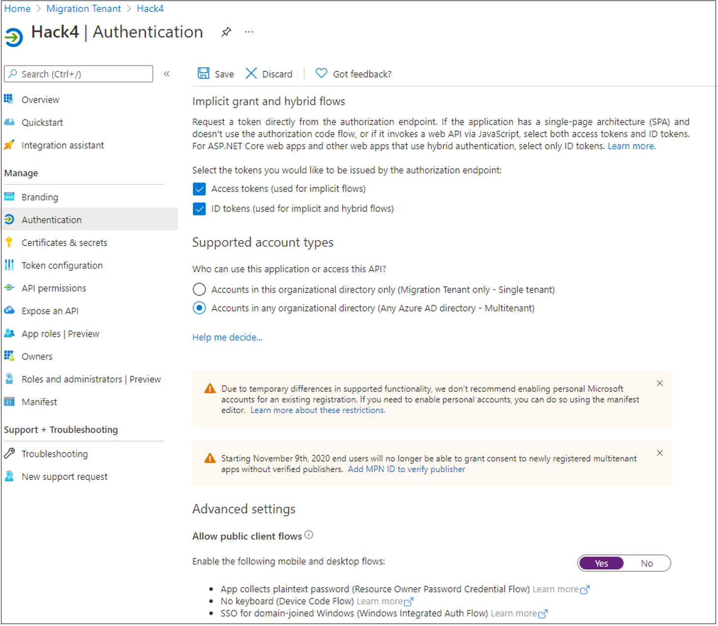718x626 pixels.
Task: Click Add MPN ID to verify publisher link
Action: tap(406, 469)
